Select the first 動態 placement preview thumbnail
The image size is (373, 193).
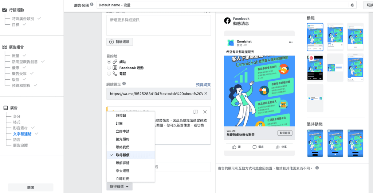pyautogui.click(x=315, y=37)
